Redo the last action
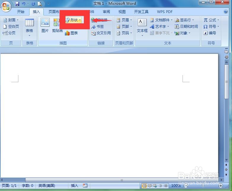This screenshot has height=191, width=232. (33, 4)
